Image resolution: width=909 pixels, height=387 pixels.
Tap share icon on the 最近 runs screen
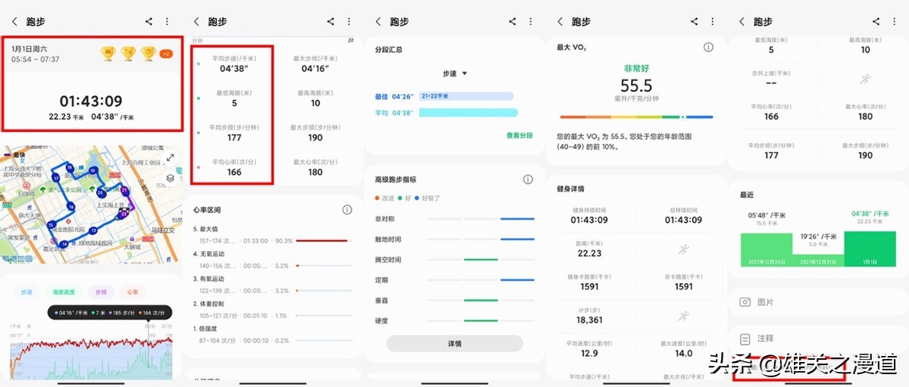point(876,22)
